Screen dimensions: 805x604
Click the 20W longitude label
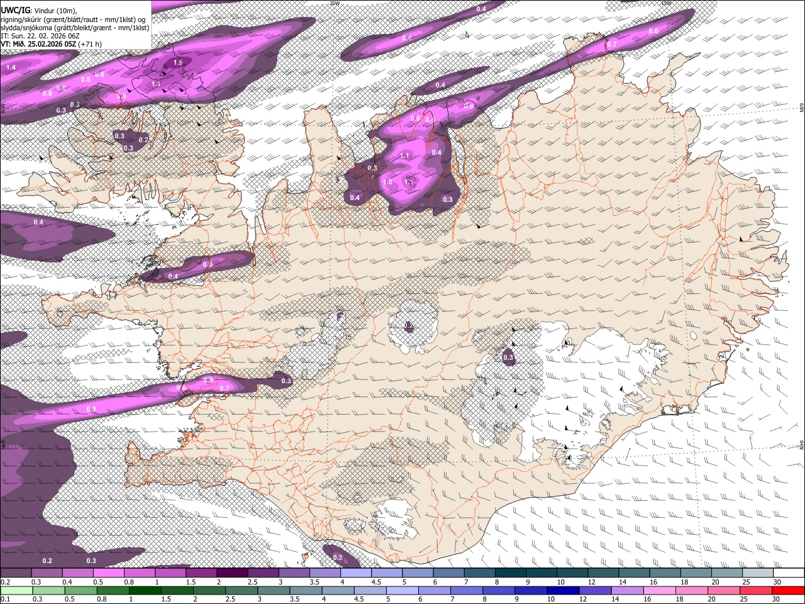click(335, 3)
